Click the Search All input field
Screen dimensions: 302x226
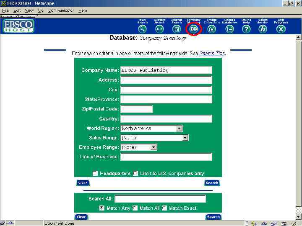click(x=160, y=198)
